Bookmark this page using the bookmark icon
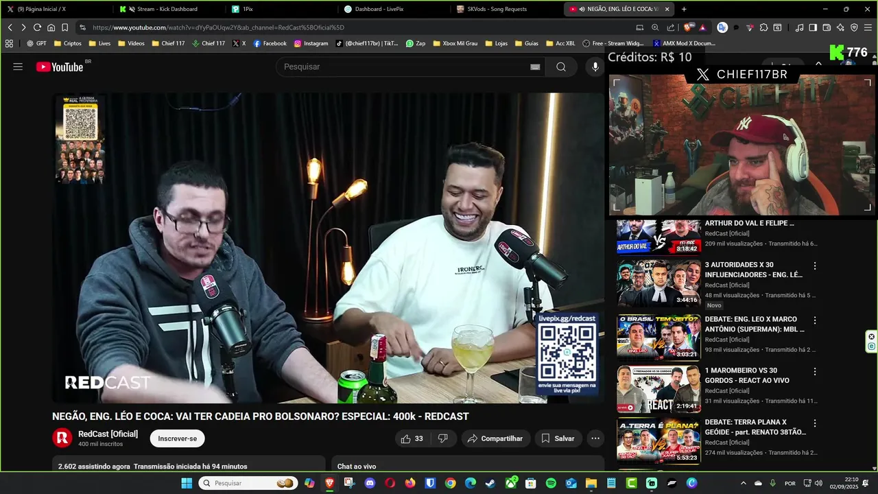 64,27
